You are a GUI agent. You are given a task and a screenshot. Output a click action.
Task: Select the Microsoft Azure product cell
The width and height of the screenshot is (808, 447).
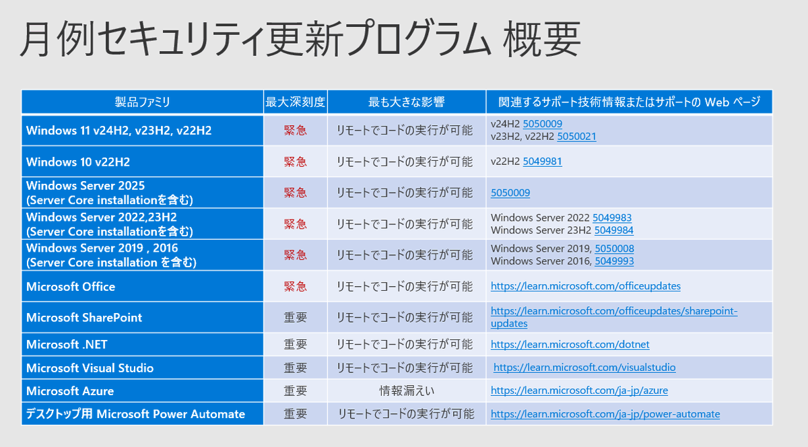click(142, 390)
